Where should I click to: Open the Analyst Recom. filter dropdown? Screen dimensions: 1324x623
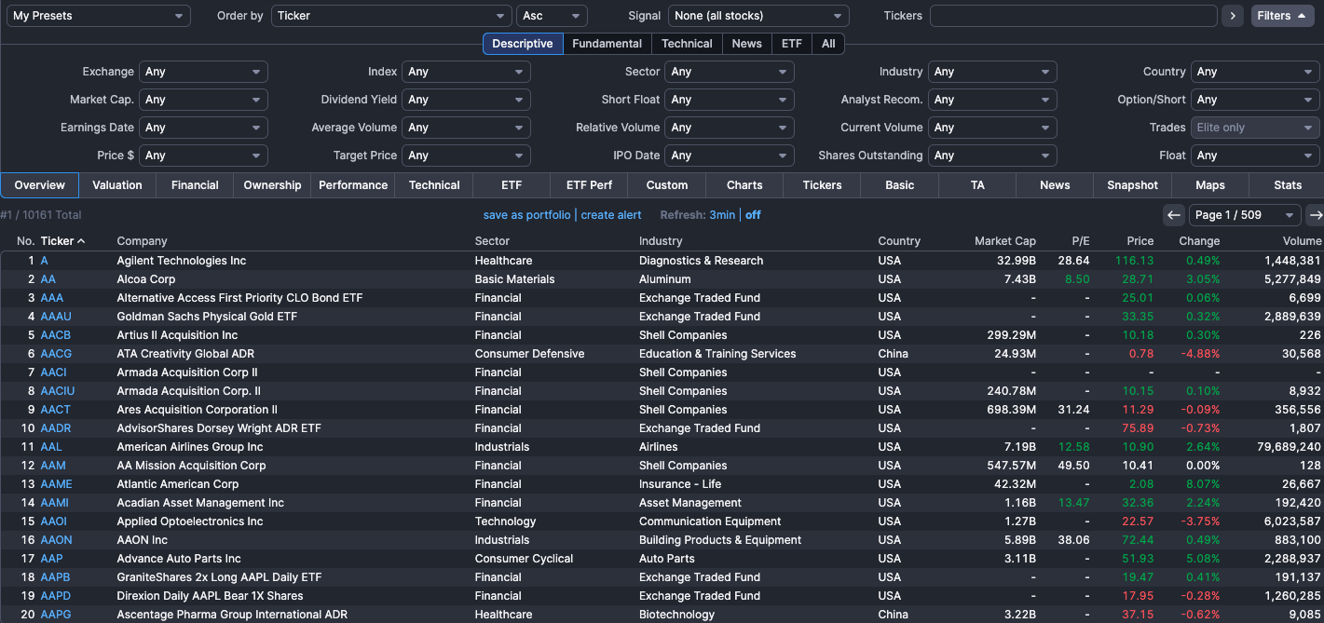tap(992, 100)
